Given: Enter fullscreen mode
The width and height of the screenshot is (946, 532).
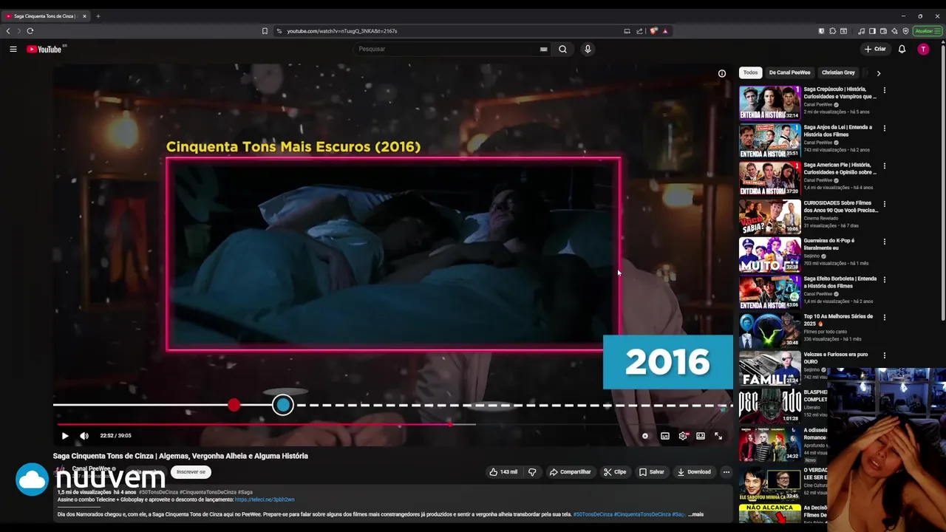Looking at the screenshot, I should pos(718,436).
